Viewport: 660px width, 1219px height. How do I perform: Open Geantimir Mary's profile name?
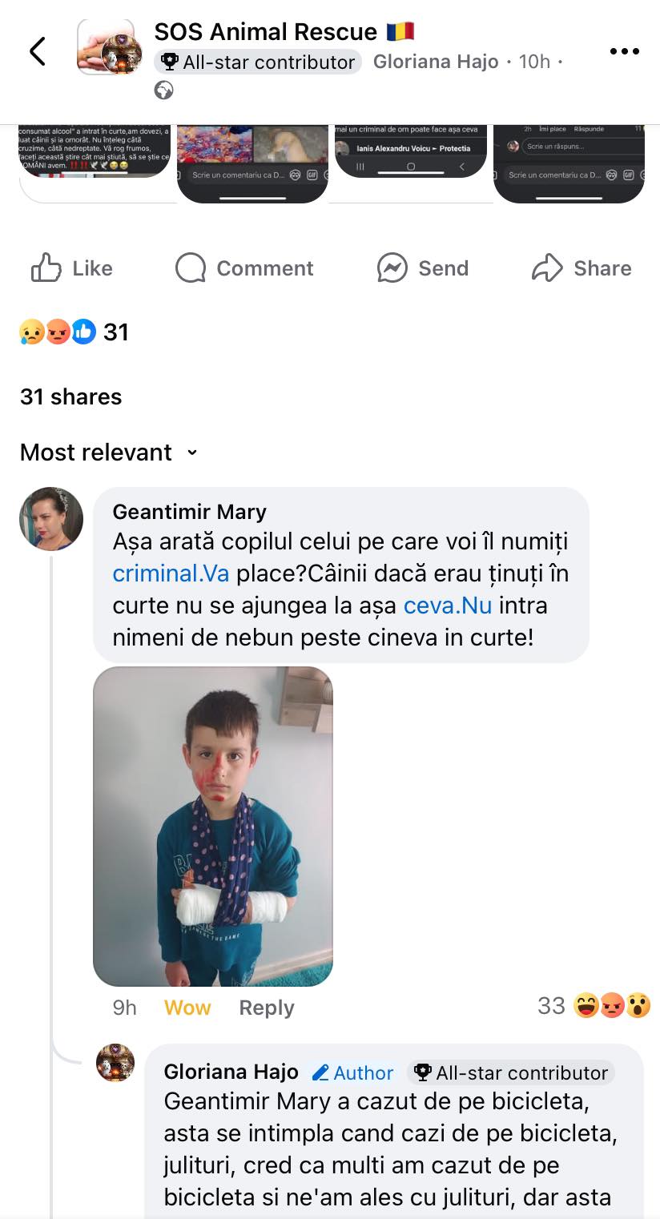(x=189, y=512)
